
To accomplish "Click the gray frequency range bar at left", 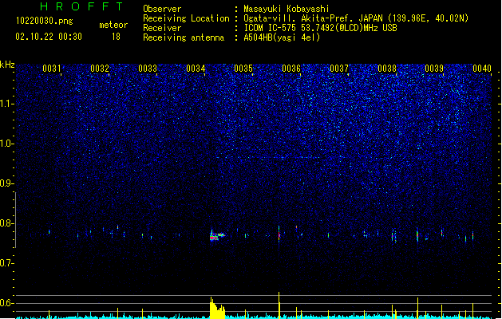I will pyautogui.click(x=16, y=220).
